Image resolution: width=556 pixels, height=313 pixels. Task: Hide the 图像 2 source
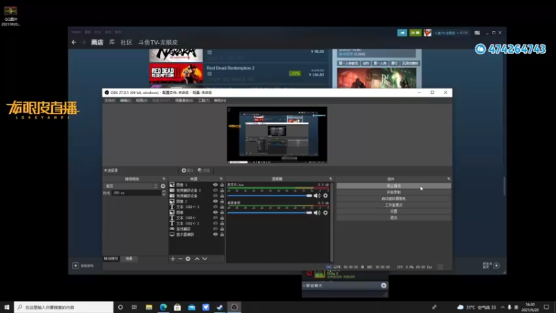[x=215, y=201]
